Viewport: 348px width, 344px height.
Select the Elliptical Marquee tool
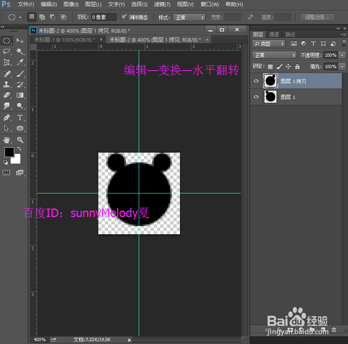[7, 41]
